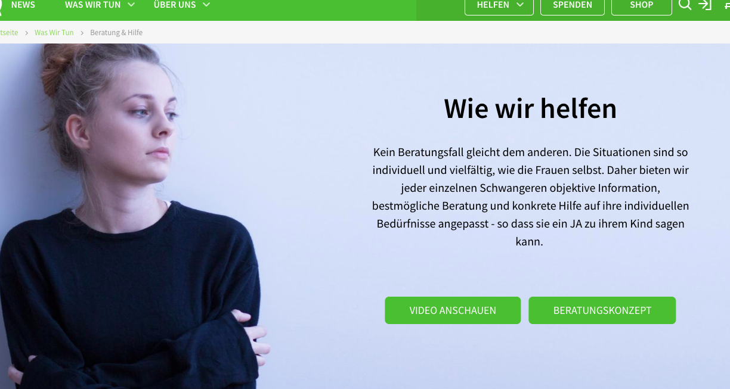Click the cart icon at far right
Viewport: 730px width, 389px height.
pyautogui.click(x=726, y=5)
